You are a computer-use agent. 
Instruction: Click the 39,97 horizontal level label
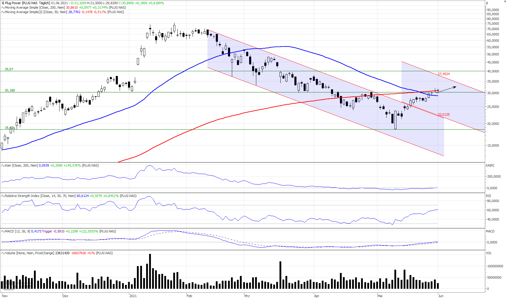click(x=9, y=69)
